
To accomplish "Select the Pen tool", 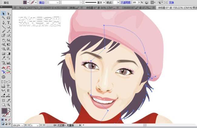I will (x=3, y=22).
